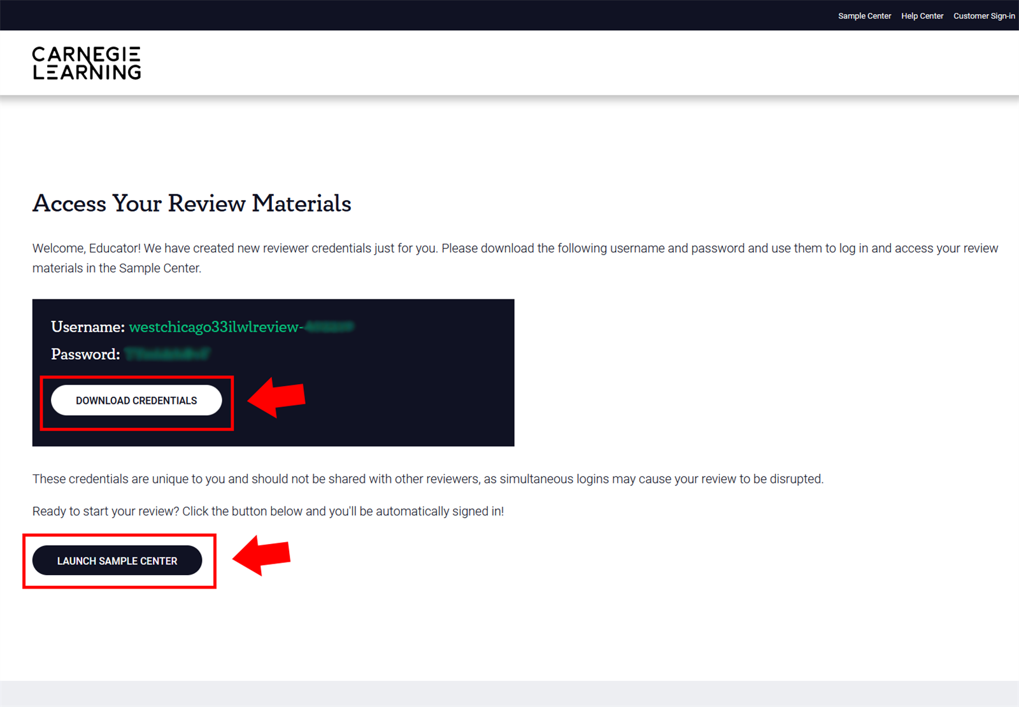Click the 'Ready to start your review?' text

pos(268,511)
